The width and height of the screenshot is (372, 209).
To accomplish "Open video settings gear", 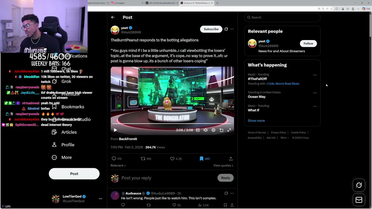I will click(x=213, y=130).
